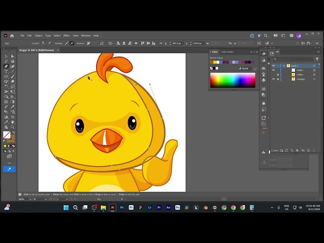Open After Effects from the taskbar
The width and height of the screenshot is (324, 243).
pyautogui.click(x=168, y=208)
